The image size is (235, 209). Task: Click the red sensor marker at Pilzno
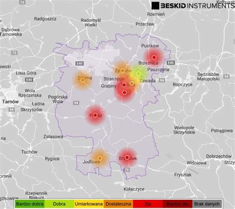point(95,115)
